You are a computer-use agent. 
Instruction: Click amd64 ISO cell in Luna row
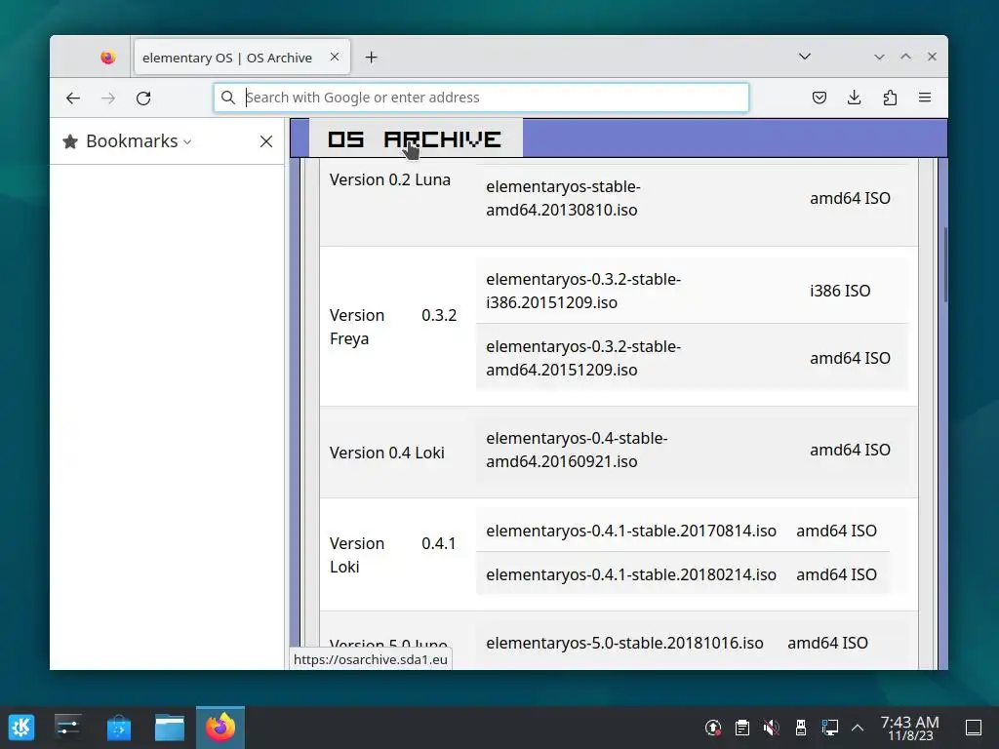(850, 198)
